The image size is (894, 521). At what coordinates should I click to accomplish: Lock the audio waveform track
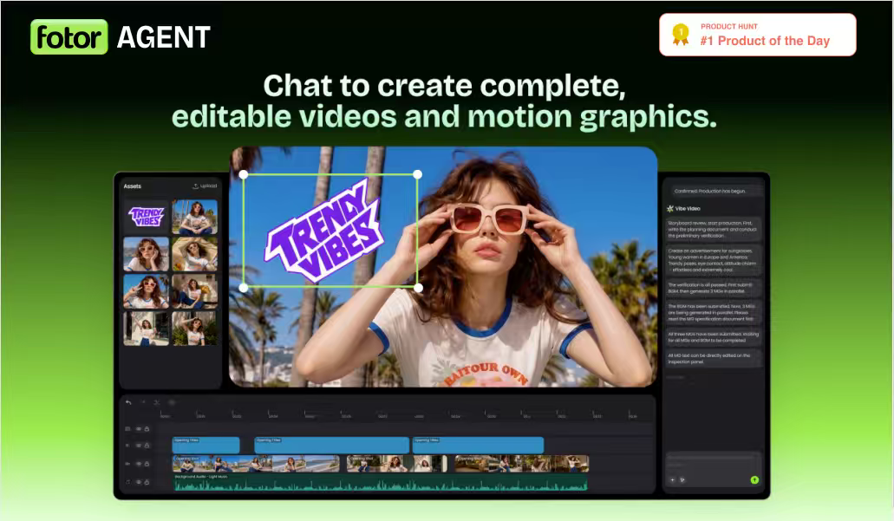click(147, 482)
